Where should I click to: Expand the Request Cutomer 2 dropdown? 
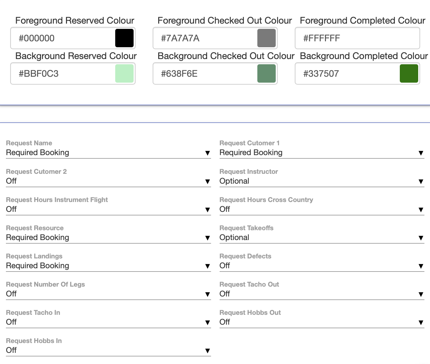[108, 181]
